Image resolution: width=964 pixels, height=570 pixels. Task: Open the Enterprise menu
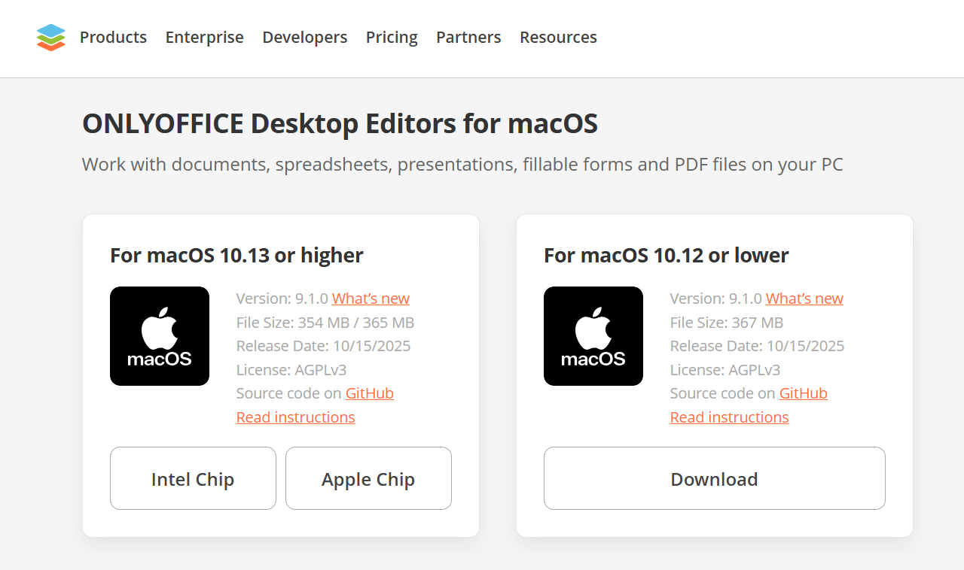(204, 38)
